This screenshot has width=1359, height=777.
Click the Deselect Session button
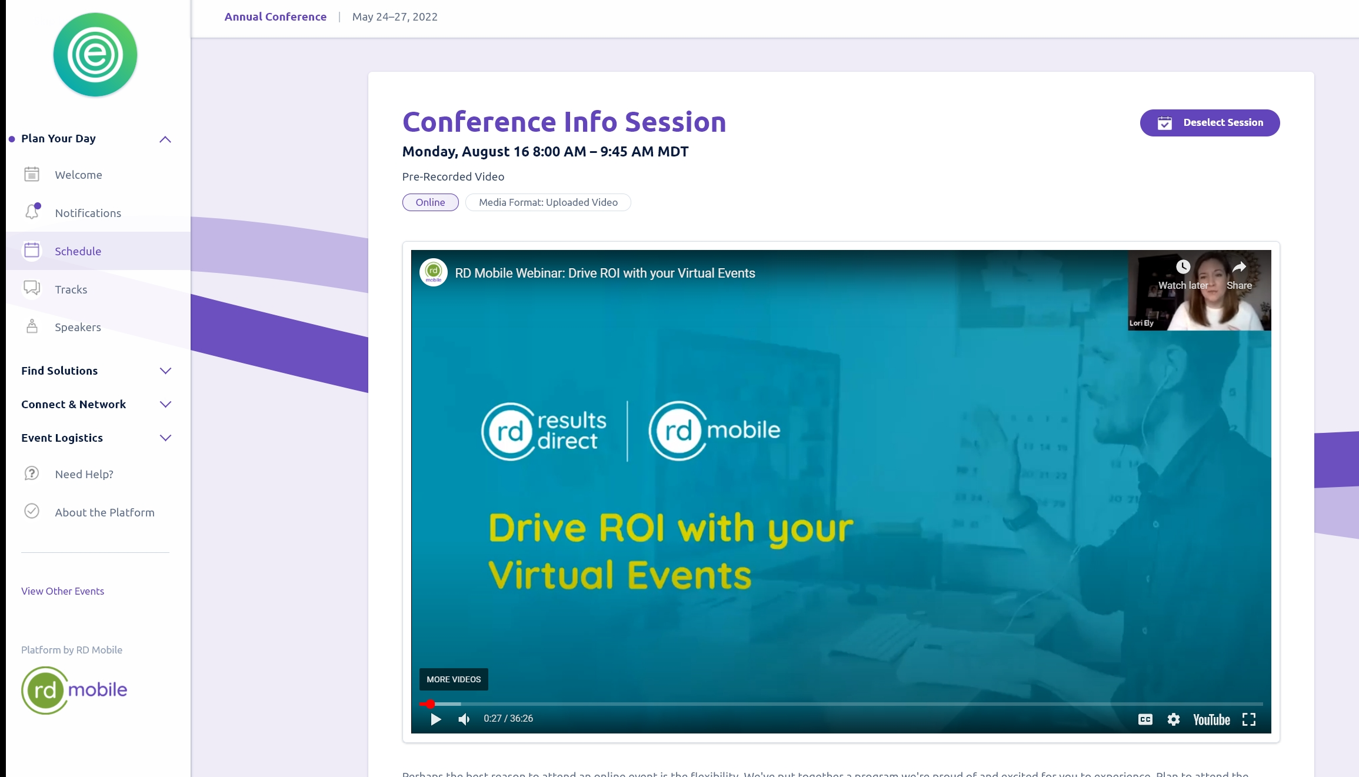[x=1210, y=122]
